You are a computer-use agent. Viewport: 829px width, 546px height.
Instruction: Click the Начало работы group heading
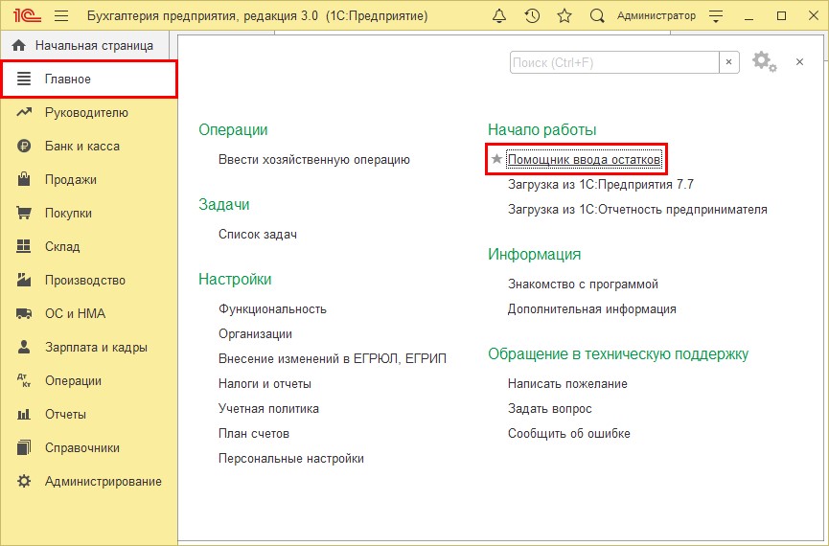[541, 130]
